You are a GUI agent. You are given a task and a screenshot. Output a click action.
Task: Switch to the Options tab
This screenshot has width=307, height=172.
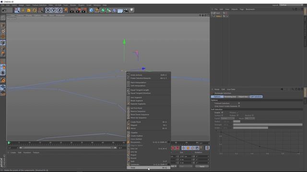pos(217,97)
